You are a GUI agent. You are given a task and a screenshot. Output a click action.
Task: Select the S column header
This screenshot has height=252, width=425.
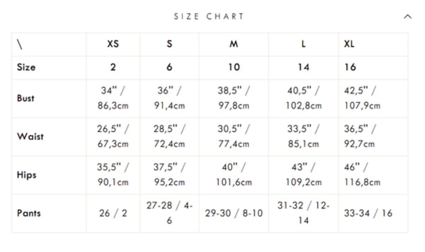(x=169, y=44)
